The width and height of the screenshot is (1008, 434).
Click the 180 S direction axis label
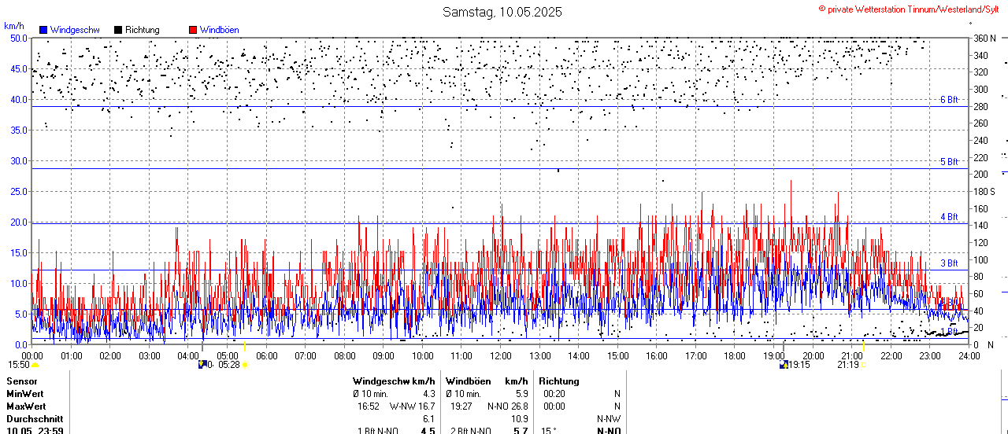point(984,191)
